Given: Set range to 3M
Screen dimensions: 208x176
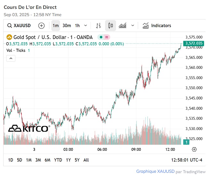Looking at the screenshot, I should (38, 160).
